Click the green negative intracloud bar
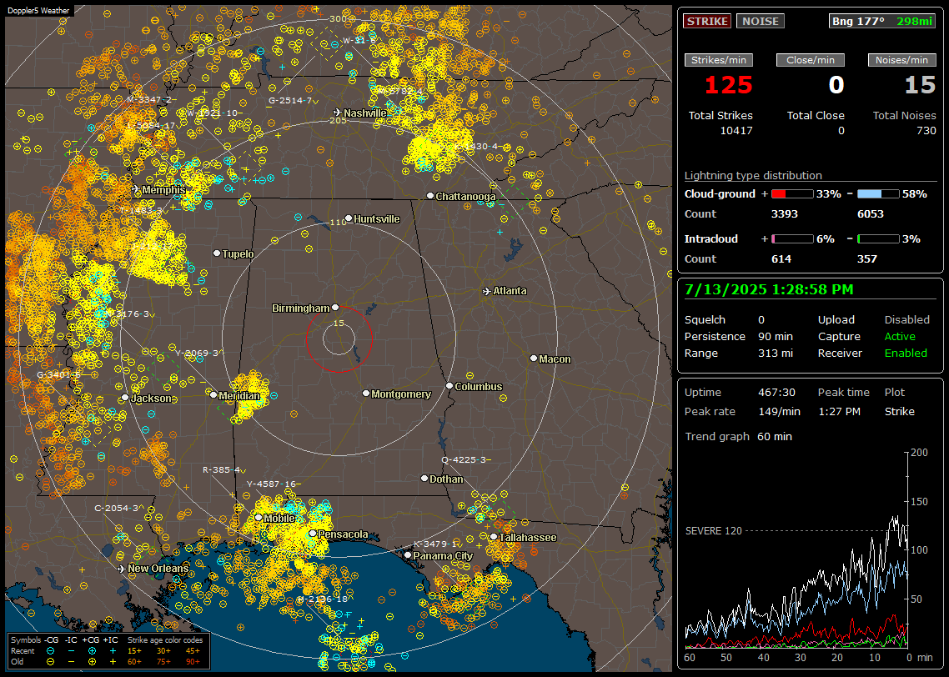This screenshot has height=677, width=949. click(x=878, y=239)
